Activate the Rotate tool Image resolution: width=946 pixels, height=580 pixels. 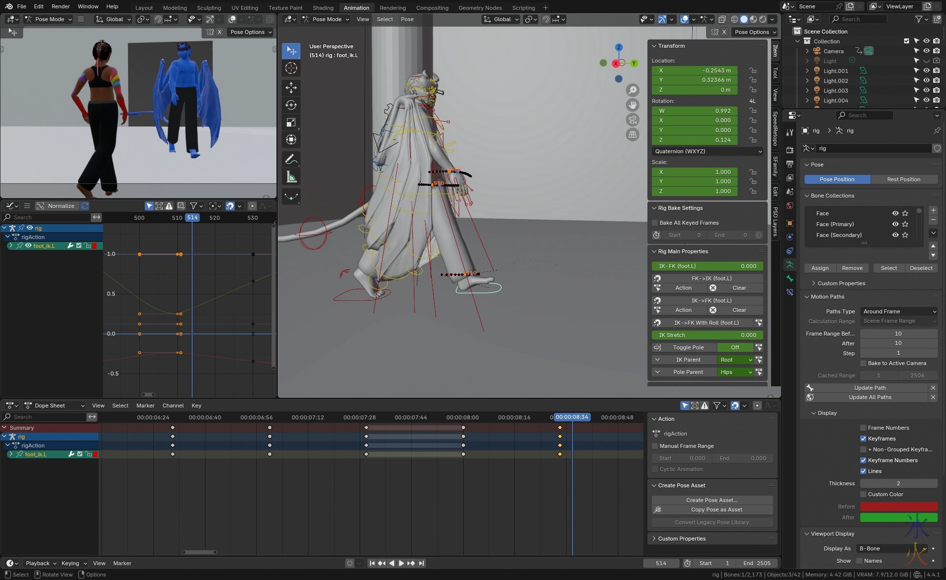tap(291, 105)
